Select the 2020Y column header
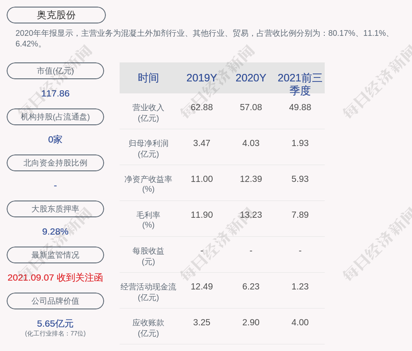Image resolution: width=412 pixels, height=351 pixels. click(x=251, y=78)
